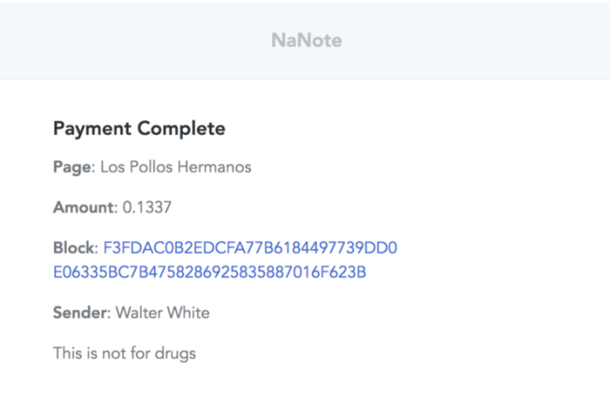This screenshot has height=397, width=610.
Task: Click the sender first name Walter
Action: click(140, 313)
